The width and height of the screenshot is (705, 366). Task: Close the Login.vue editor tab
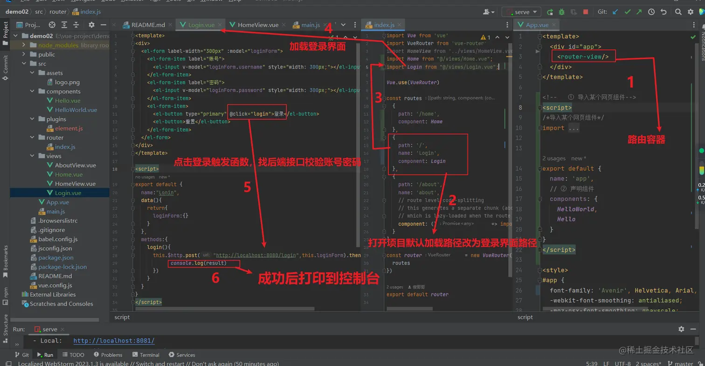[x=220, y=25]
